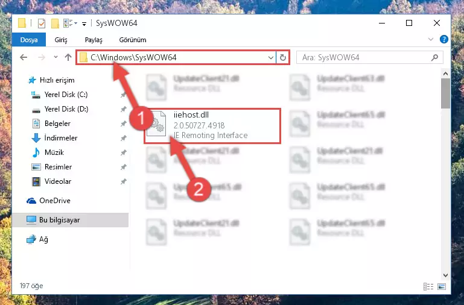
Task: Click the 197 öğe item count
Action: [x=31, y=286]
